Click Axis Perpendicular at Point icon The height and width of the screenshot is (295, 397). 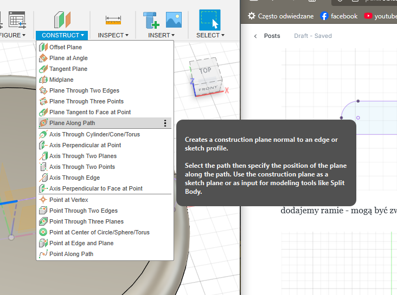click(43, 146)
